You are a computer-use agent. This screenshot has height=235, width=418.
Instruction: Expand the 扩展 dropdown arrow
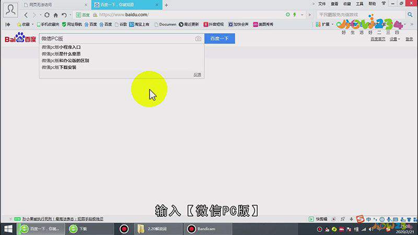click(332, 24)
